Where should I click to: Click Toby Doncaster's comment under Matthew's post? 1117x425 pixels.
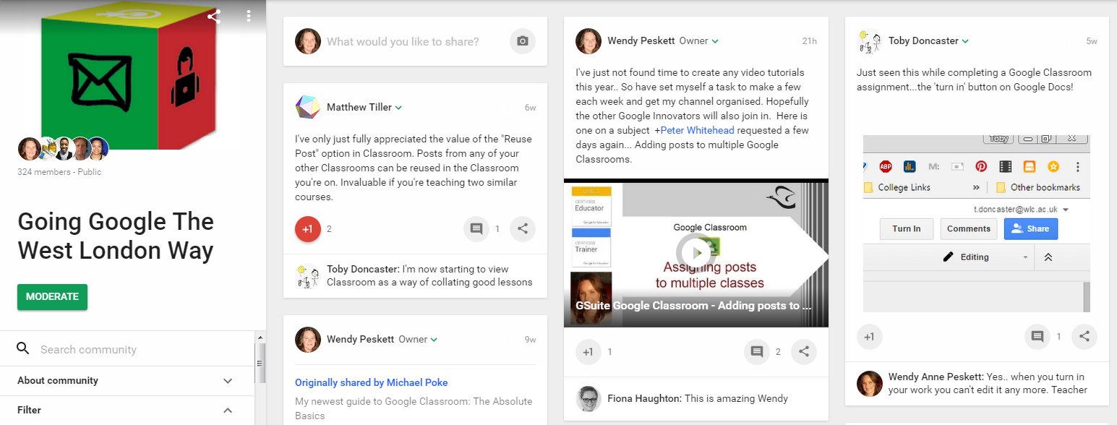[429, 275]
